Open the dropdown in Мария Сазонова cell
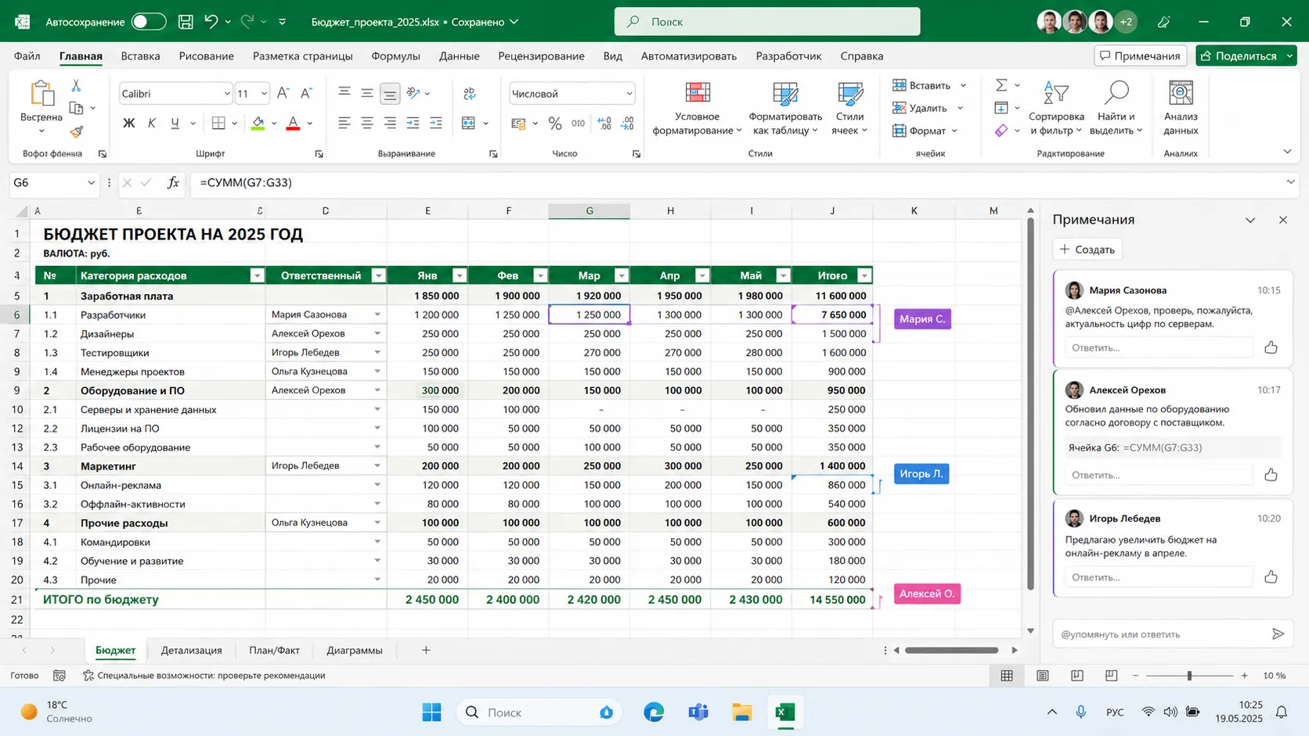This screenshot has height=736, width=1309. coord(377,314)
